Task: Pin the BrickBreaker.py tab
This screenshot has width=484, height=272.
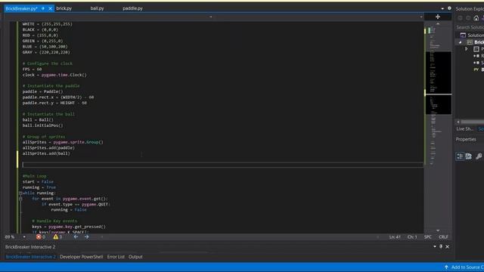Action: (43, 8)
